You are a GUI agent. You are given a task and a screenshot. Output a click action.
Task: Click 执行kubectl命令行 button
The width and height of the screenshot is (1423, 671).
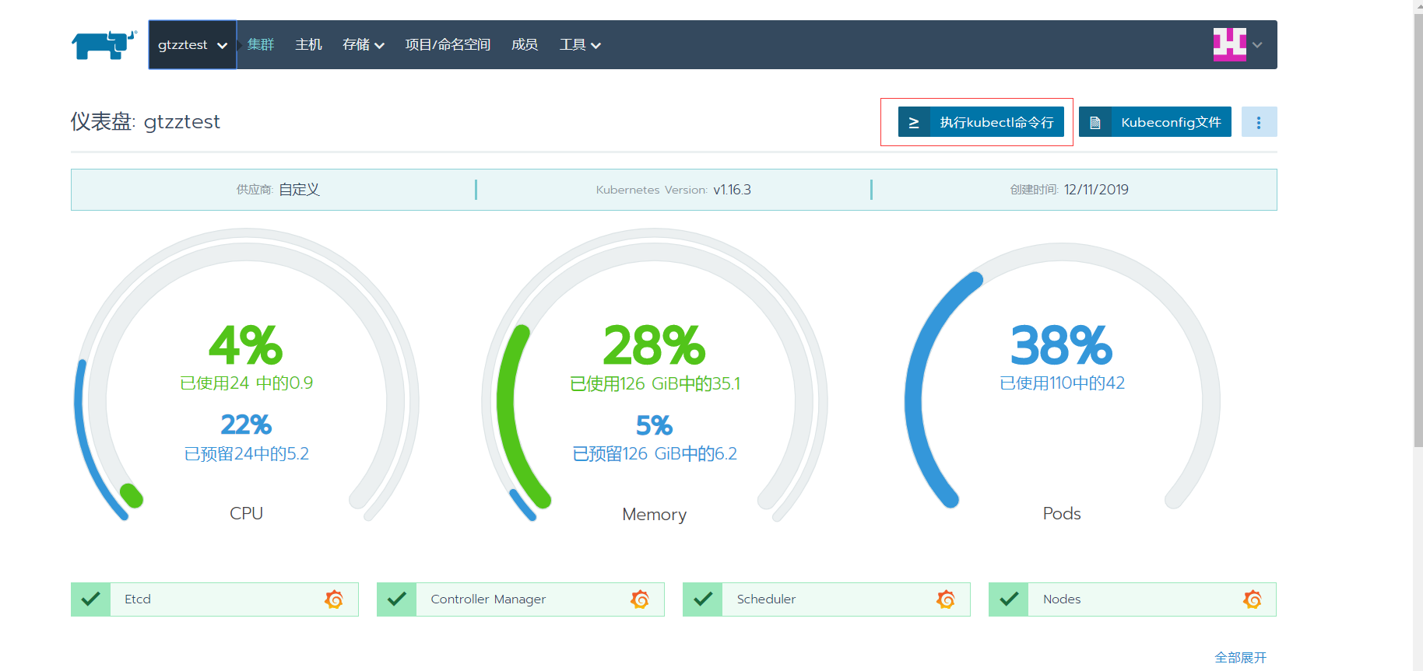(981, 122)
